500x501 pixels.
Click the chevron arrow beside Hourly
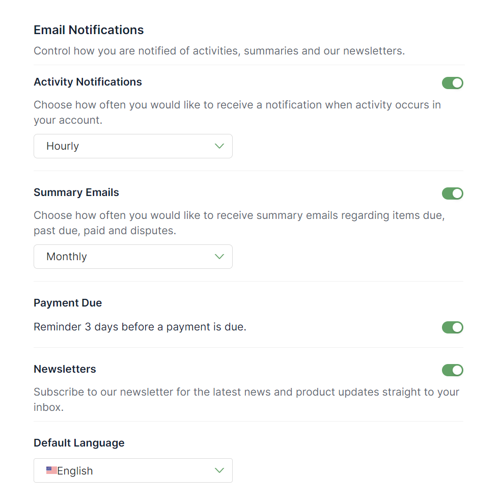219,146
